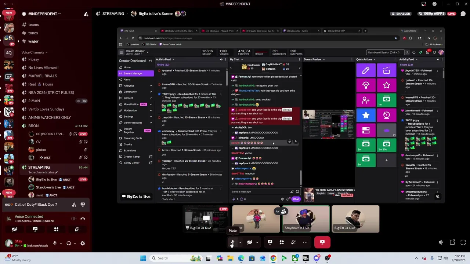Open Inbox icon in title bar

coord(424,4)
